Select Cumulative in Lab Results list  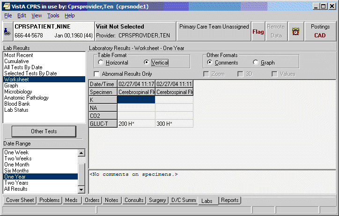[16, 61]
